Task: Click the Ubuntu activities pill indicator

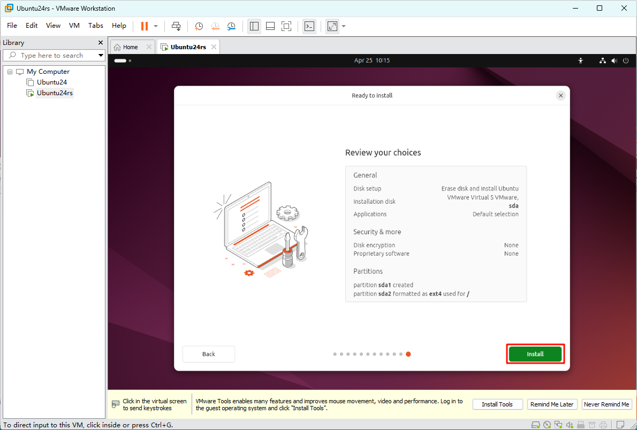Action: point(122,60)
